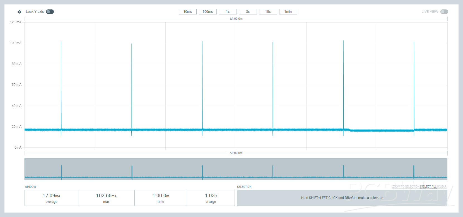This screenshot has width=463, height=217.
Task: Choose the 3s time window
Action: (248, 12)
